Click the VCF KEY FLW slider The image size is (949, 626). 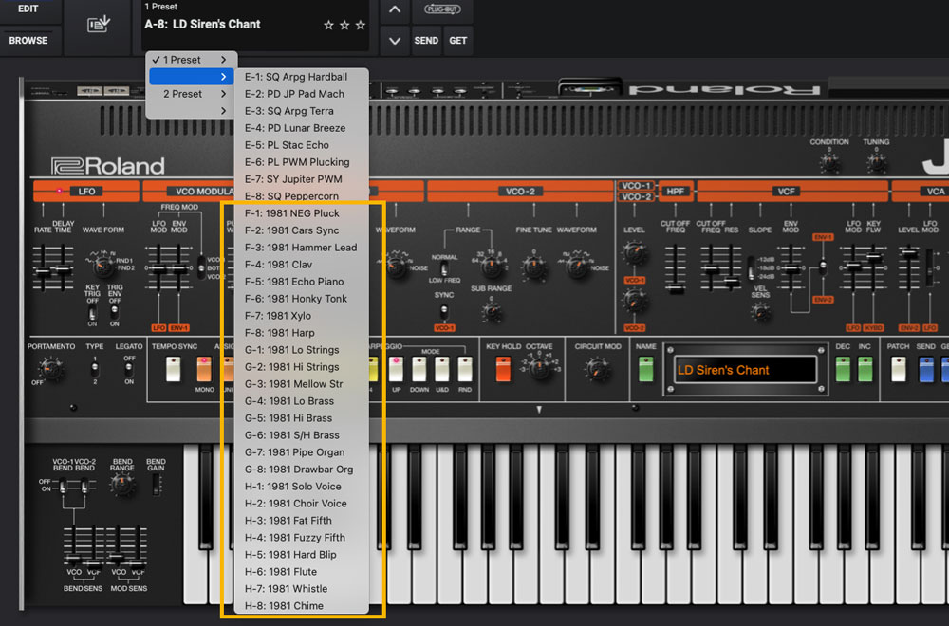[874, 257]
